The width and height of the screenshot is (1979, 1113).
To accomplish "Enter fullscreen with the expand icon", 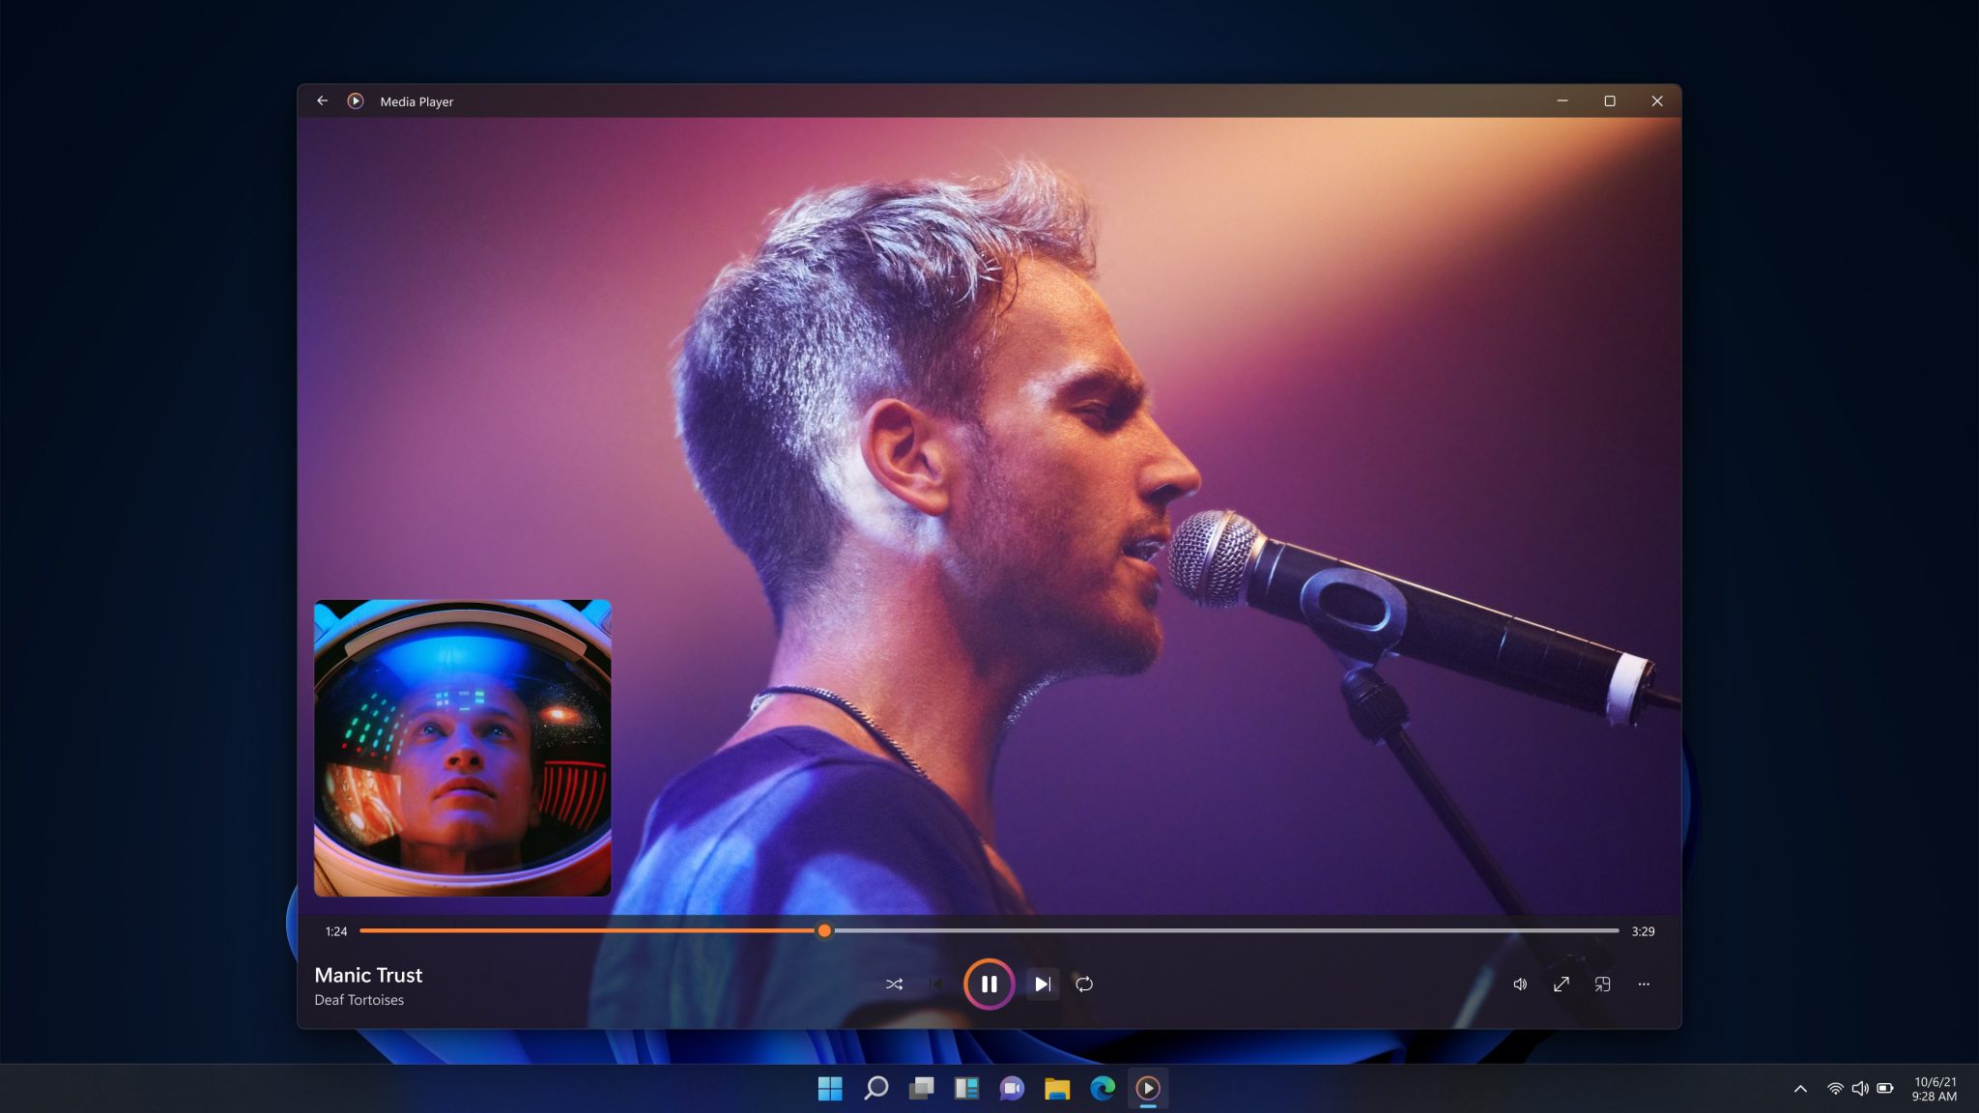I will point(1563,984).
